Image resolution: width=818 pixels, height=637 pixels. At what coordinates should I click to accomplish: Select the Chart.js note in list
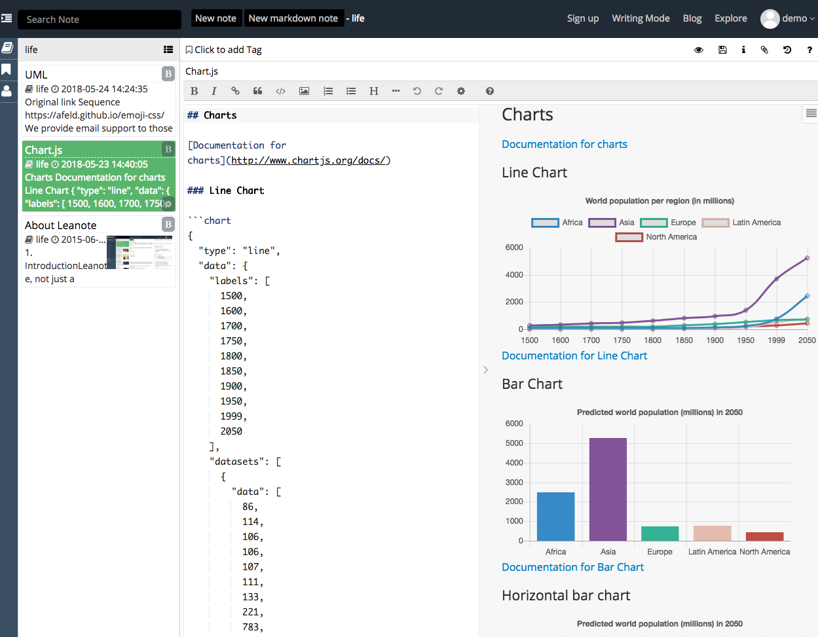coord(99,176)
